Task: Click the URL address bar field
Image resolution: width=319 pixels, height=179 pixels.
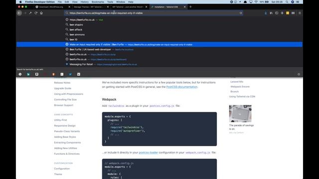Action: pos(154,13)
